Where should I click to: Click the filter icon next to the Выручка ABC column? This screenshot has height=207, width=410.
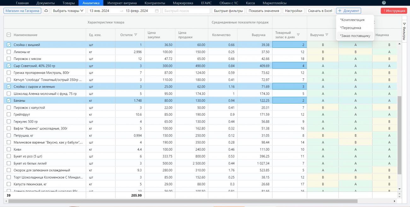(x=327, y=35)
